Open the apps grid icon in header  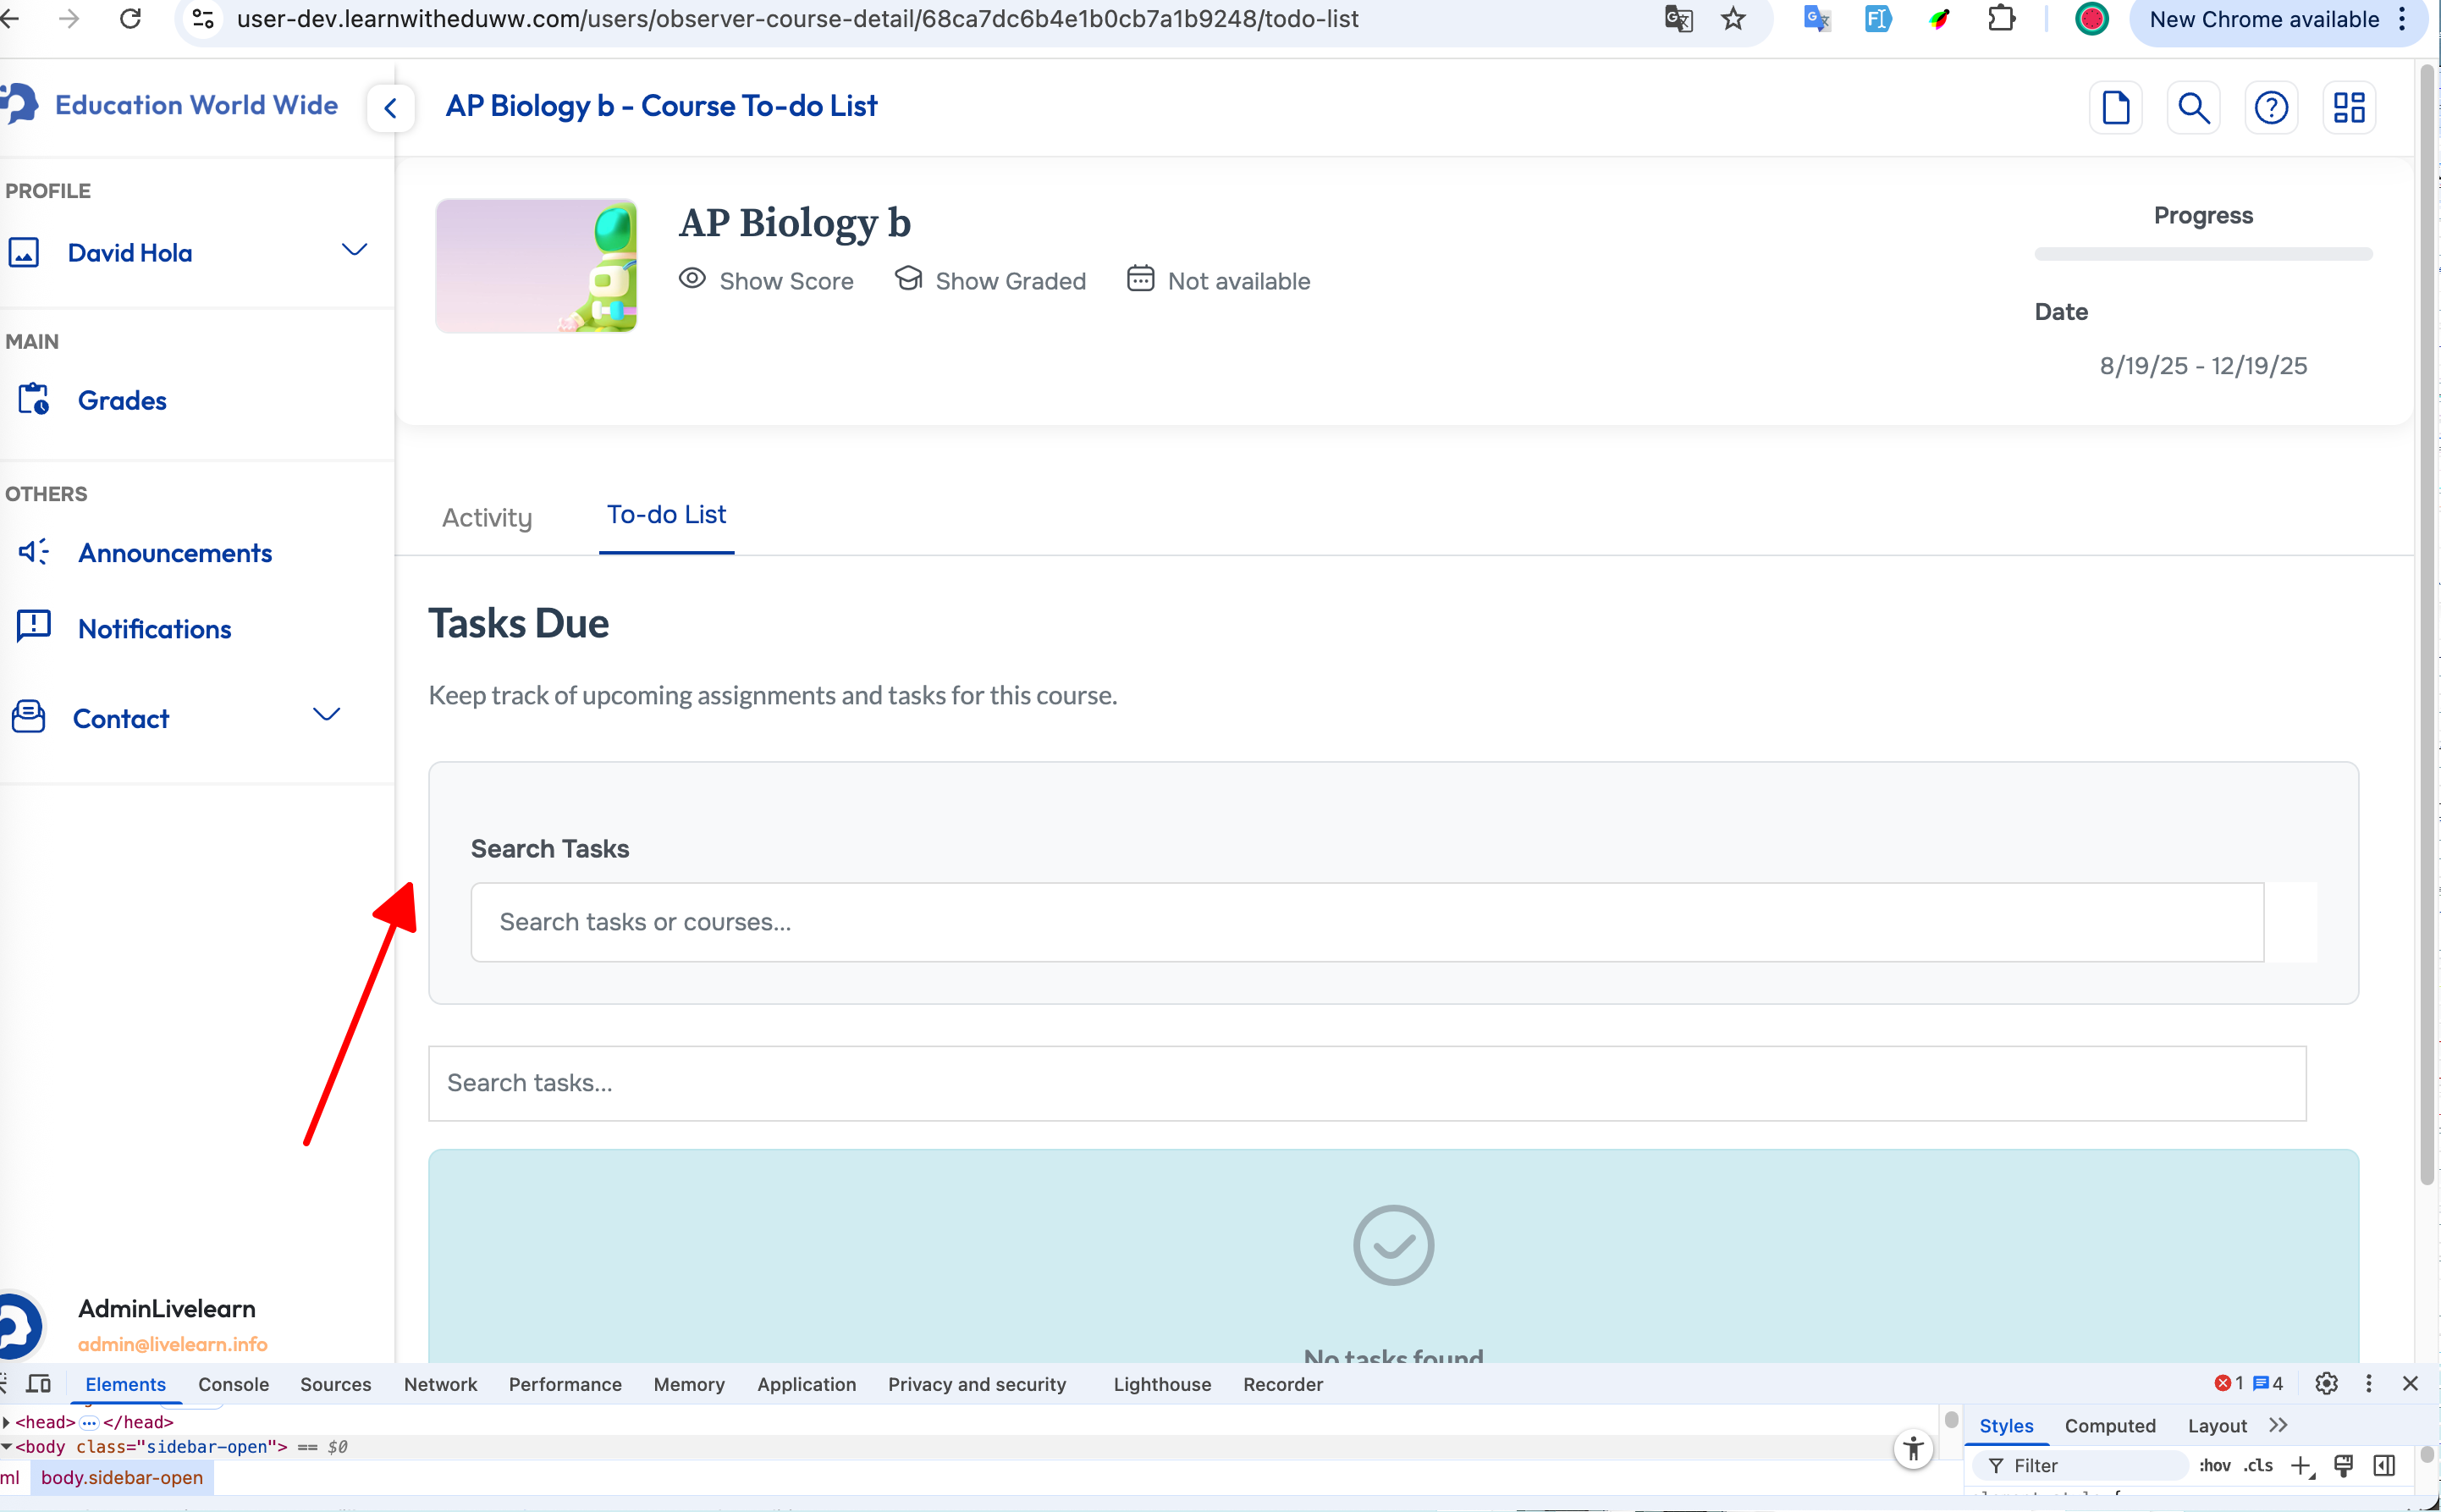[2349, 107]
